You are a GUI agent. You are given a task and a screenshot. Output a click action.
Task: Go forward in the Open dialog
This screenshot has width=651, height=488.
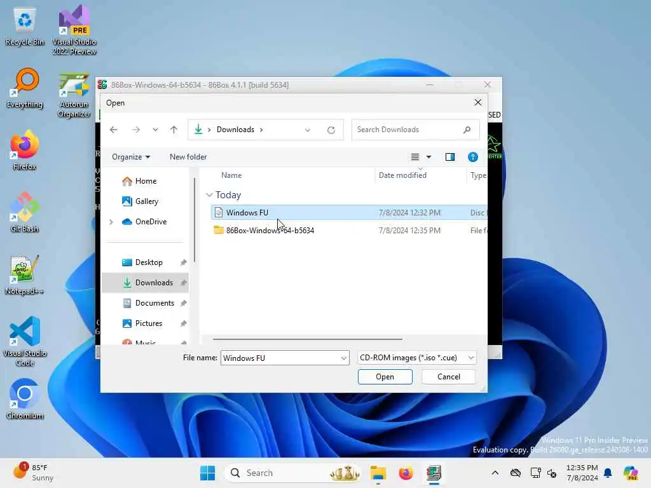coord(136,130)
